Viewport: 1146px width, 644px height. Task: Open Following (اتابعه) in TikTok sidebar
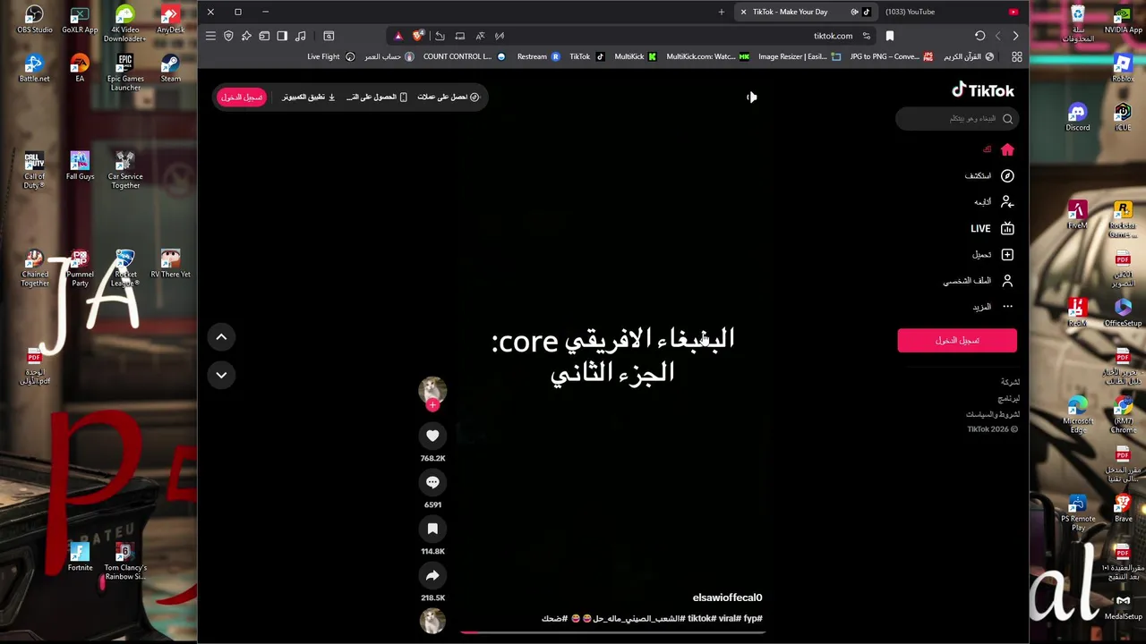tap(994, 202)
